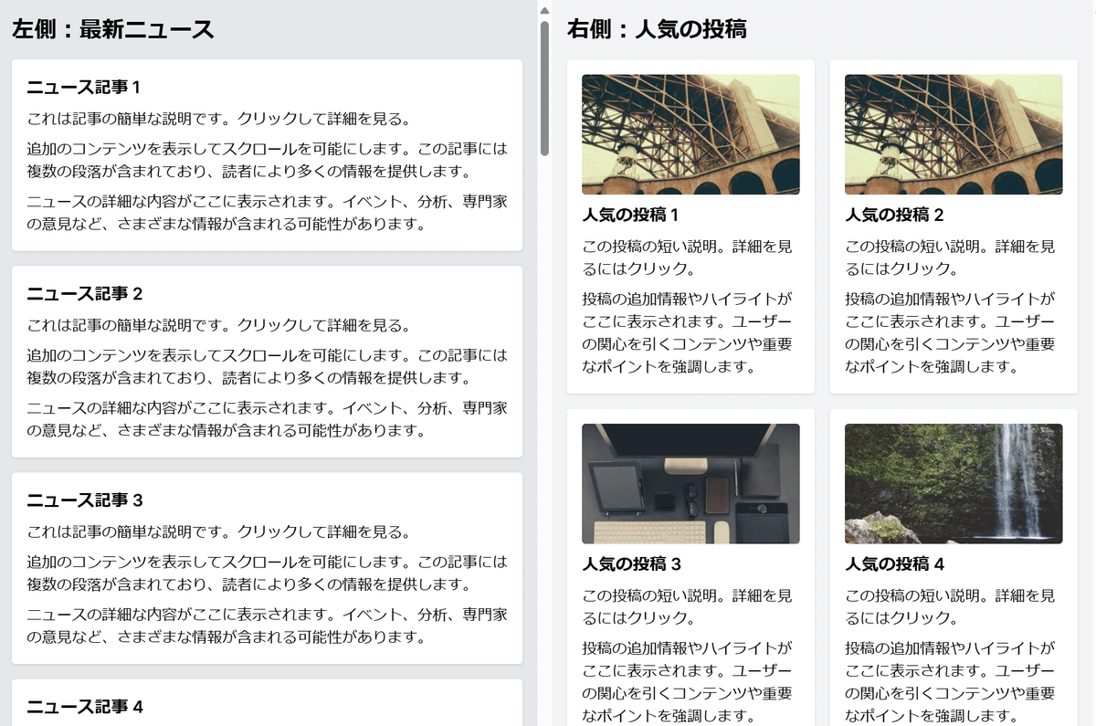Click the short description of 人気の投稿 1
The image size is (1096, 726).
687,258
